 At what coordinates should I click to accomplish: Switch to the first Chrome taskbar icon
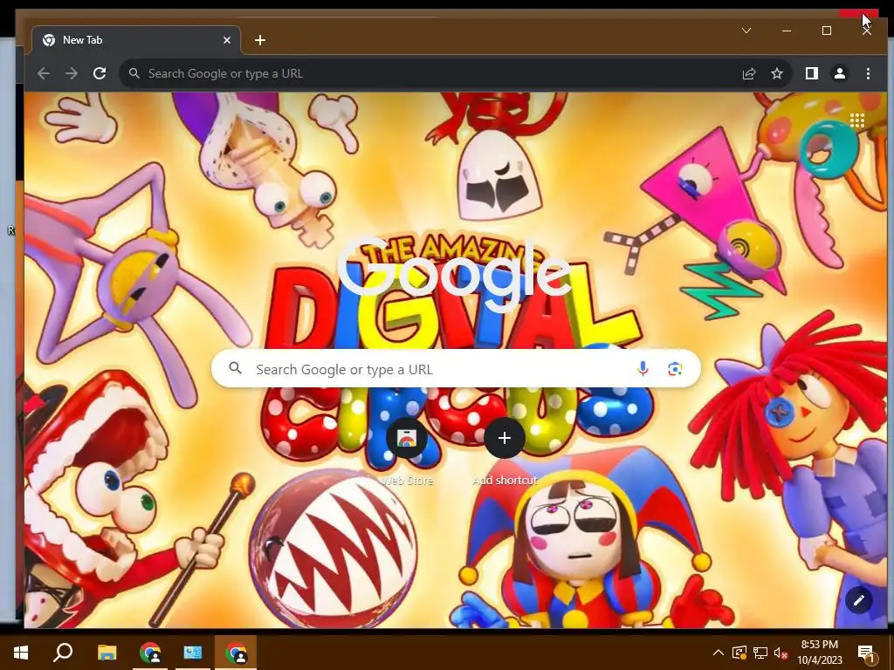(x=150, y=653)
